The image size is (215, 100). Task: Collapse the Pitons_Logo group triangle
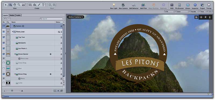pyautogui.click(x=12, y=32)
